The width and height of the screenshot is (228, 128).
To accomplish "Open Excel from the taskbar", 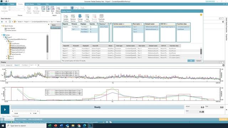I will pyautogui.click(x=50, y=126).
